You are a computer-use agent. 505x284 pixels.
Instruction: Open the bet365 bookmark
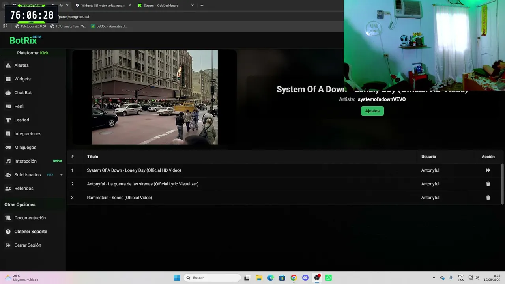pos(109,26)
